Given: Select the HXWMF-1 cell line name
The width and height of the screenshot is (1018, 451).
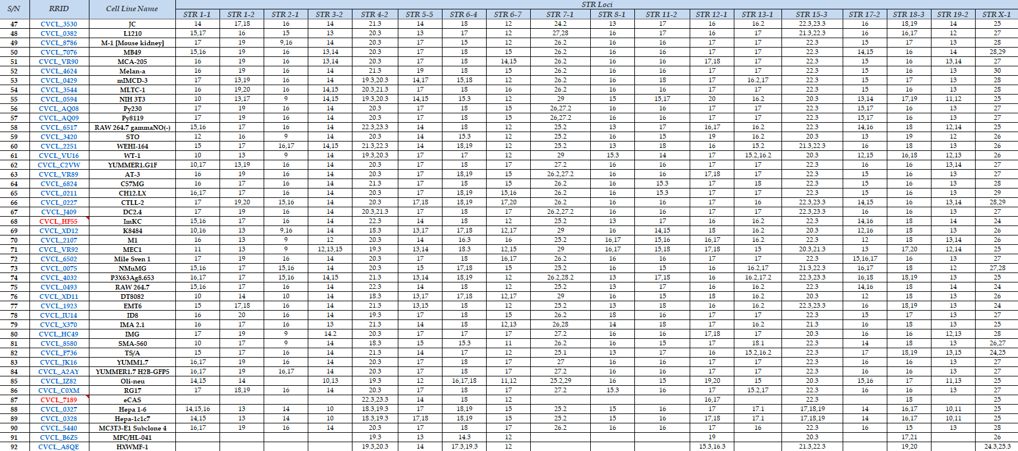Looking at the screenshot, I should [x=132, y=447].
